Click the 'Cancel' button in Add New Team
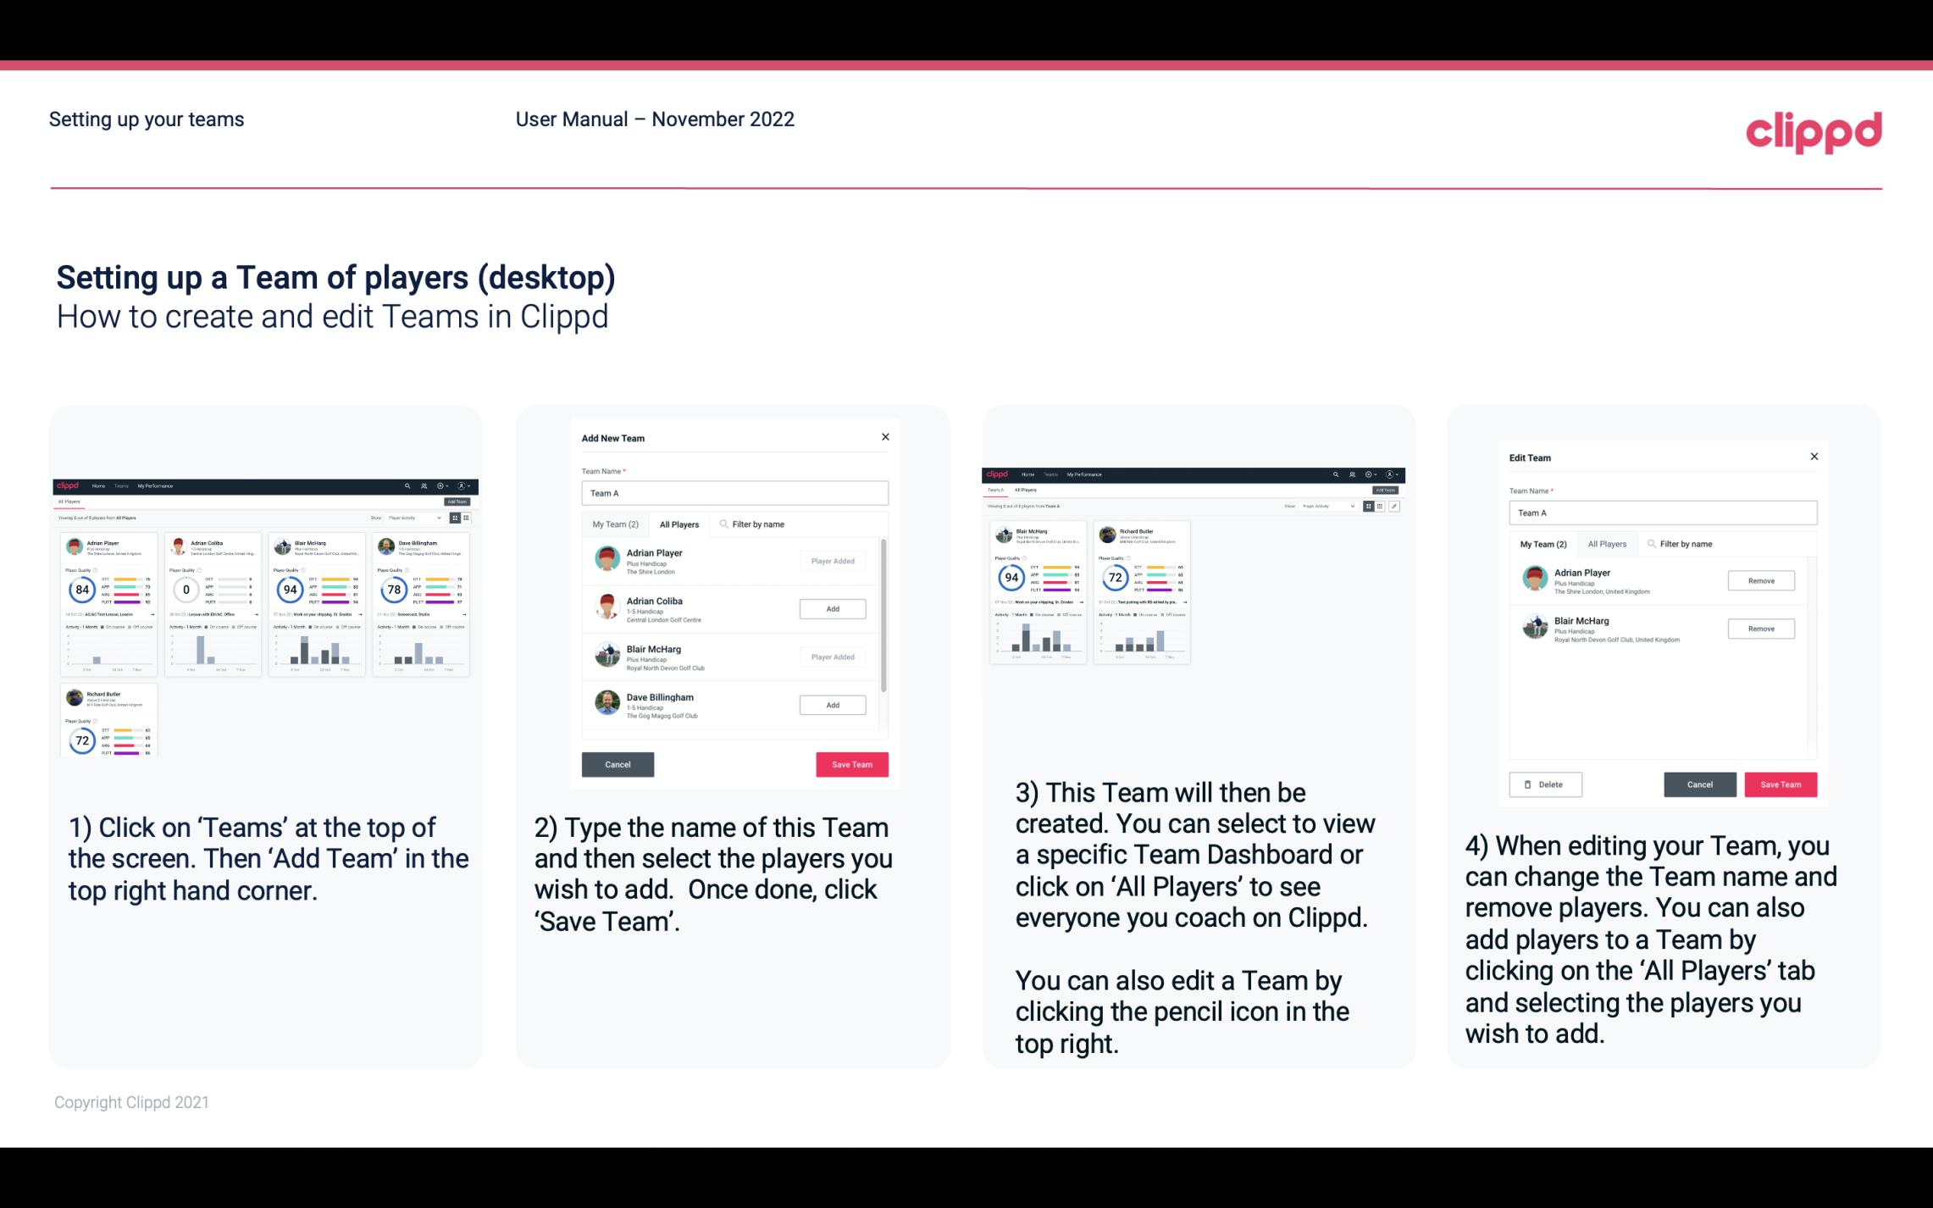 [x=617, y=762]
